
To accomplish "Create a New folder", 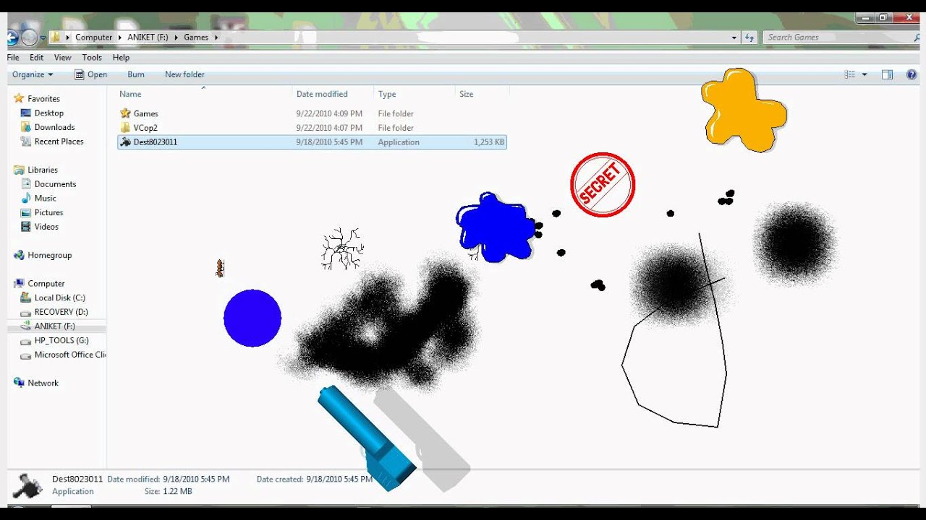I will 184,74.
